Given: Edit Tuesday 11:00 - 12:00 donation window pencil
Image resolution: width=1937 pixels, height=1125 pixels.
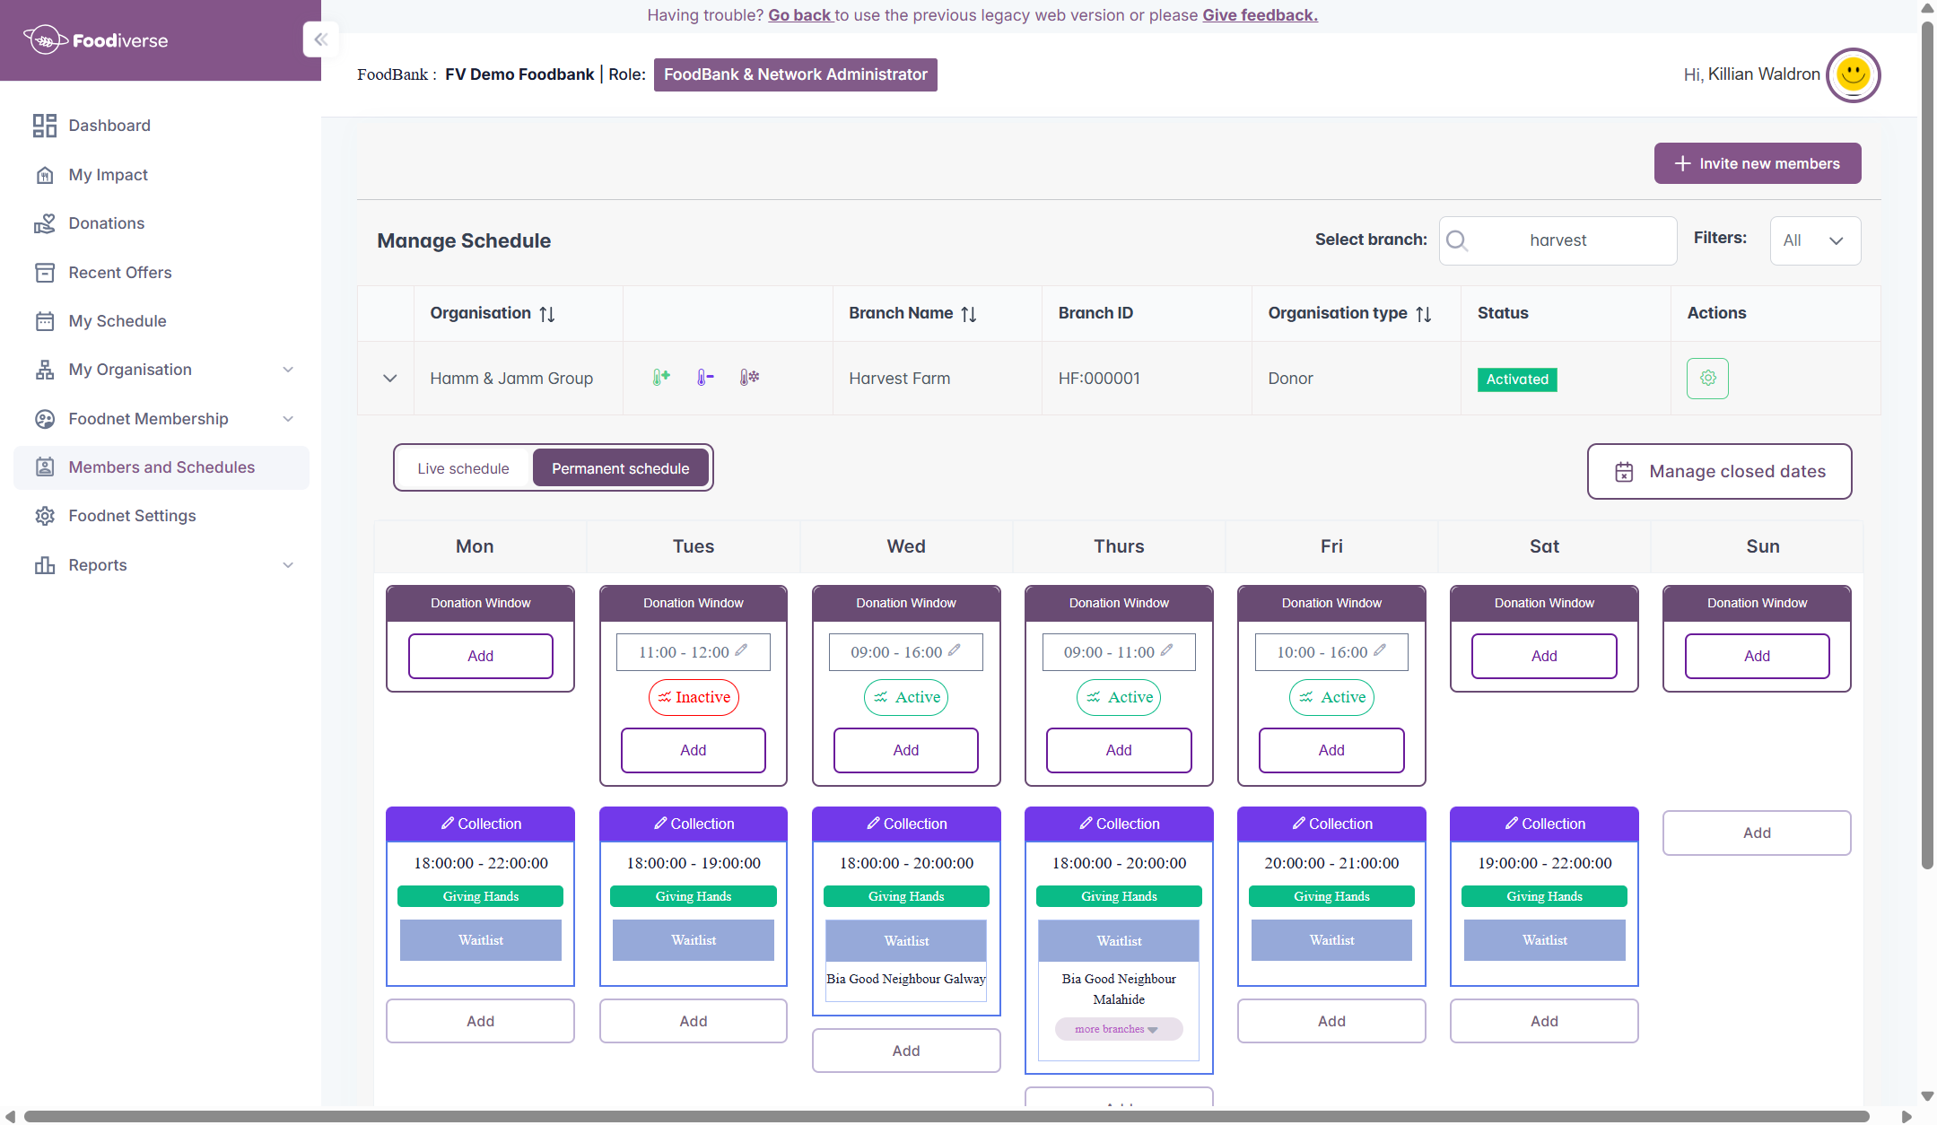Looking at the screenshot, I should click(x=741, y=651).
